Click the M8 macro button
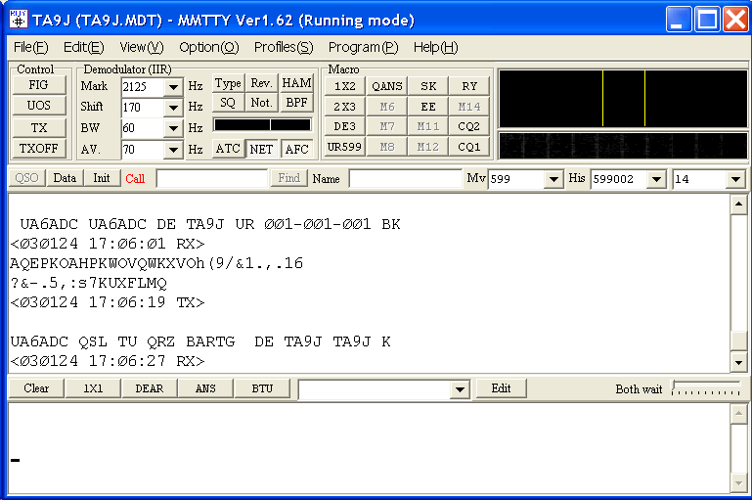Viewport: 752px width, 500px height. 386,147
